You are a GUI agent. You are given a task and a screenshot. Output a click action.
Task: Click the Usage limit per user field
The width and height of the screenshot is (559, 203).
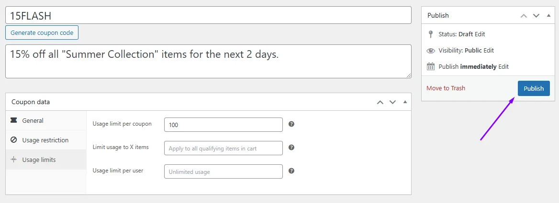223,171
